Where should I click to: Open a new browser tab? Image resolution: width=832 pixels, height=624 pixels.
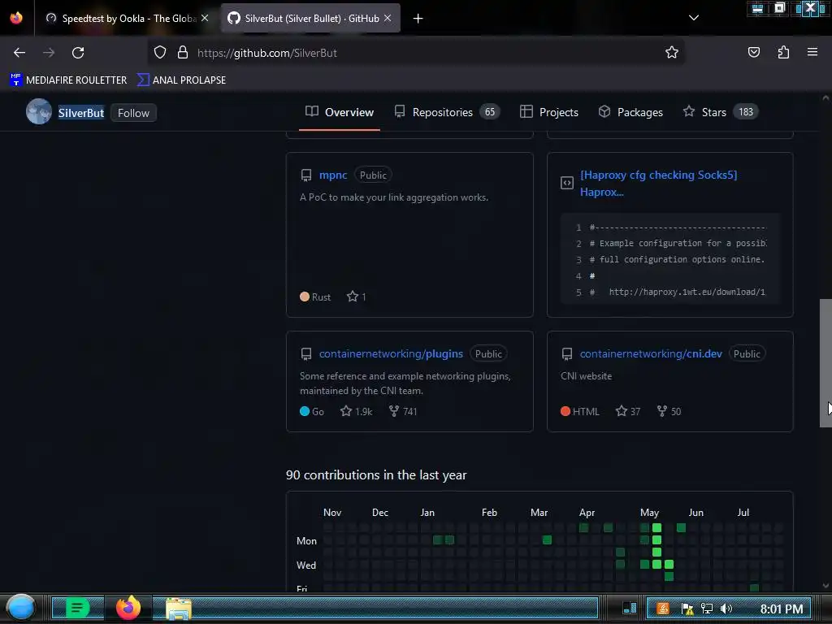point(418,19)
